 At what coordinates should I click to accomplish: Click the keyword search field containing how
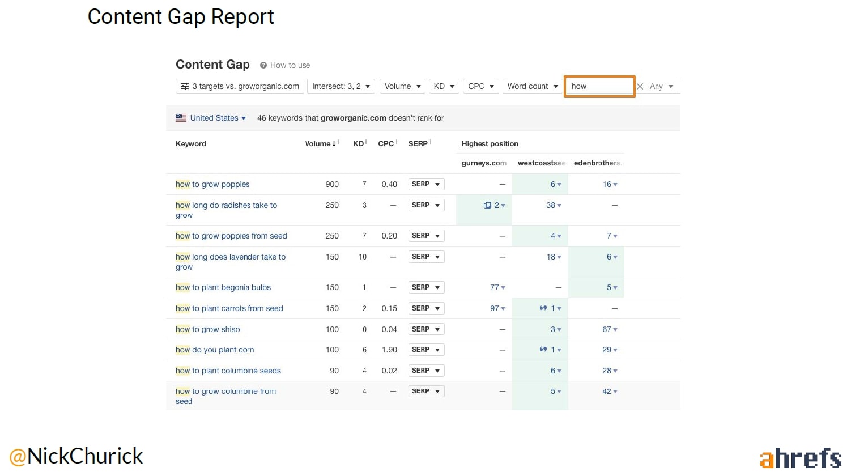599,86
